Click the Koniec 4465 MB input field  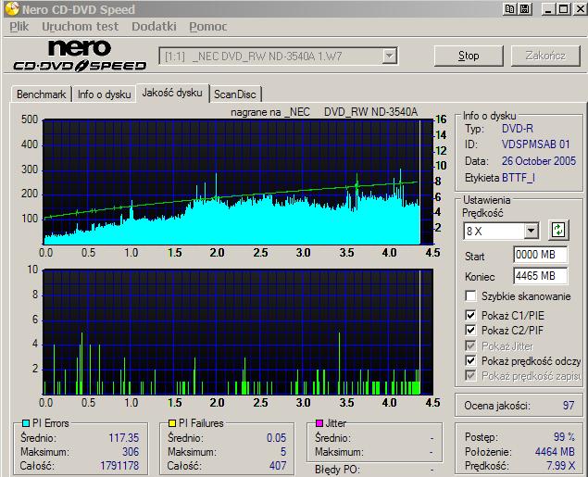coord(540,276)
